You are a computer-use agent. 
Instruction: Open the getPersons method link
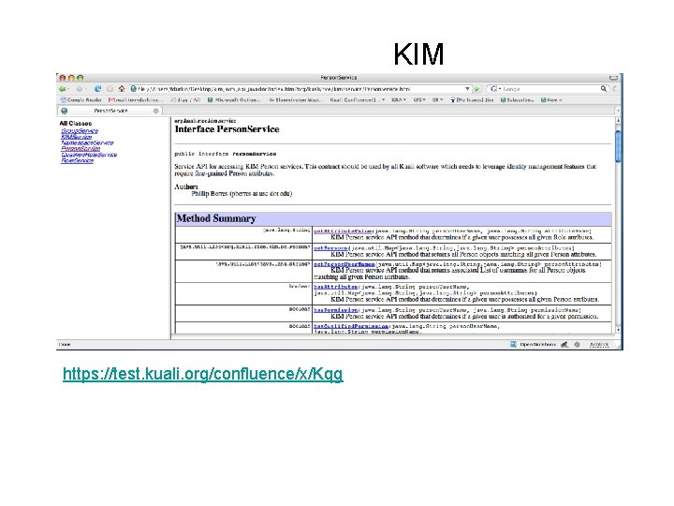click(330, 248)
